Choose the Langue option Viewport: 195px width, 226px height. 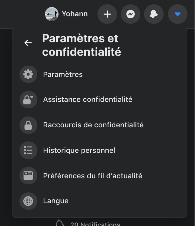pos(56,201)
